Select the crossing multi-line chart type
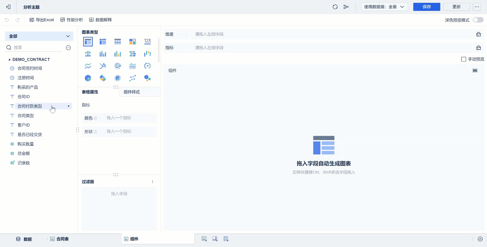The image size is (487, 247). [x=103, y=66]
